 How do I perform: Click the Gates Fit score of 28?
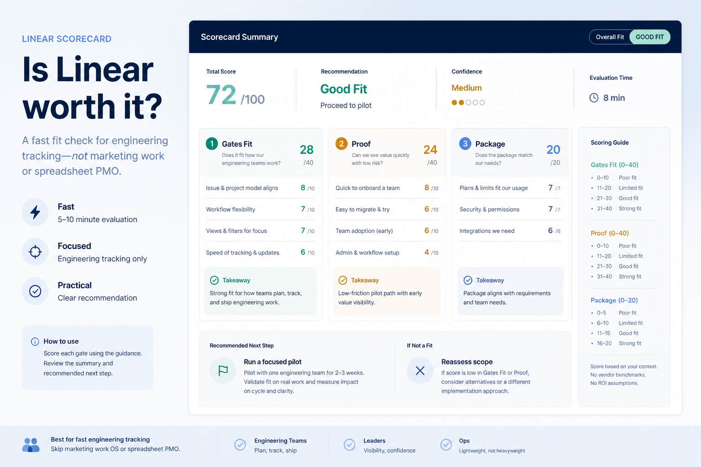(x=307, y=150)
